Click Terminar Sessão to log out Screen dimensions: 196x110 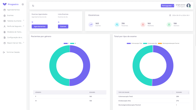point(13,52)
